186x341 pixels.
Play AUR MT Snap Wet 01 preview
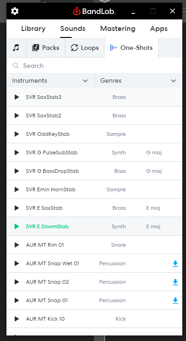(x=17, y=263)
